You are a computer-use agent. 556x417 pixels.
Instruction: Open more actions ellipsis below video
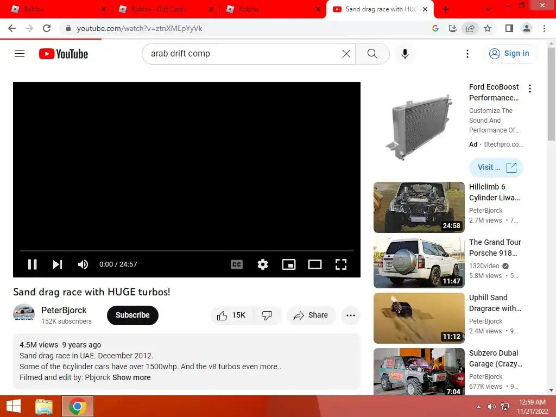point(351,315)
